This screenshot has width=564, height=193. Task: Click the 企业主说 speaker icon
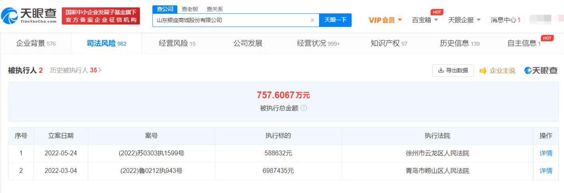483,71
